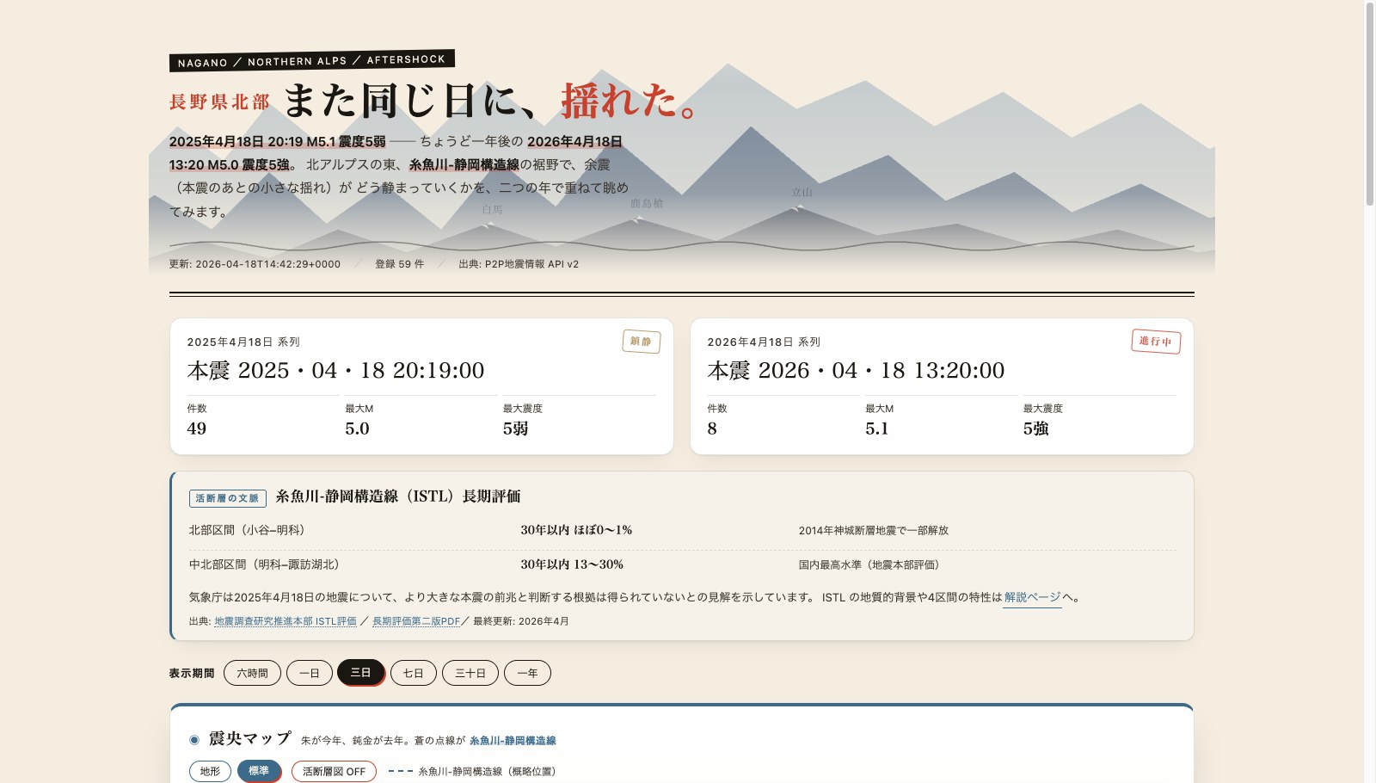Open the 糸魚川-静岡構造線 link in map heading
The height and width of the screenshot is (783, 1376).
513,740
